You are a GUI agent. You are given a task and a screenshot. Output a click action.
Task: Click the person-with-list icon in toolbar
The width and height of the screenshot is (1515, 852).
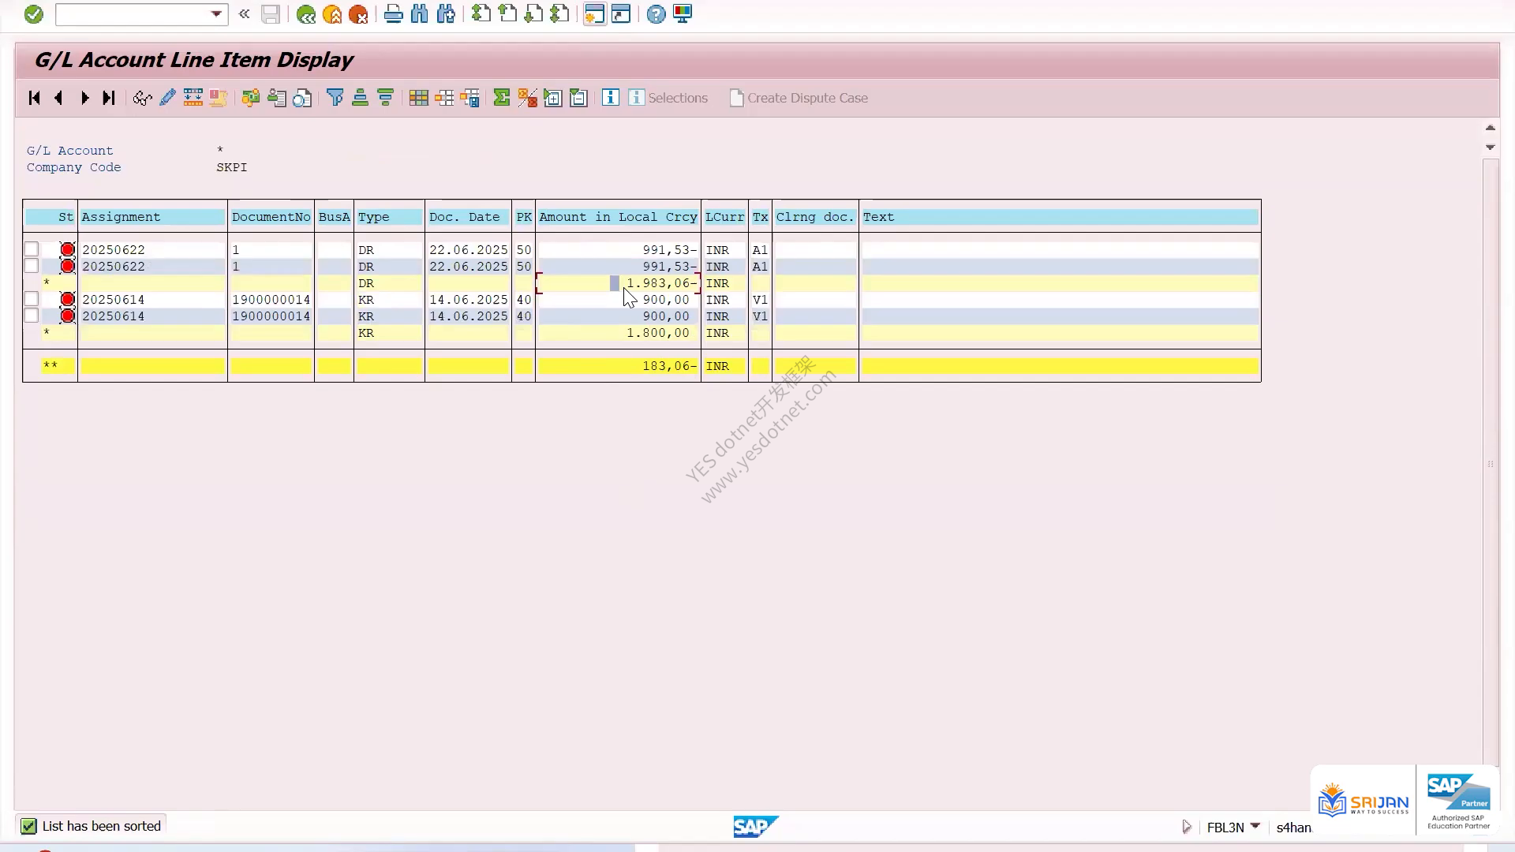(x=276, y=98)
